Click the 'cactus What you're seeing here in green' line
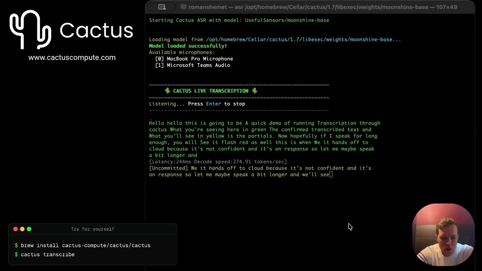Screen dimensions: 482x271 tap(260, 129)
